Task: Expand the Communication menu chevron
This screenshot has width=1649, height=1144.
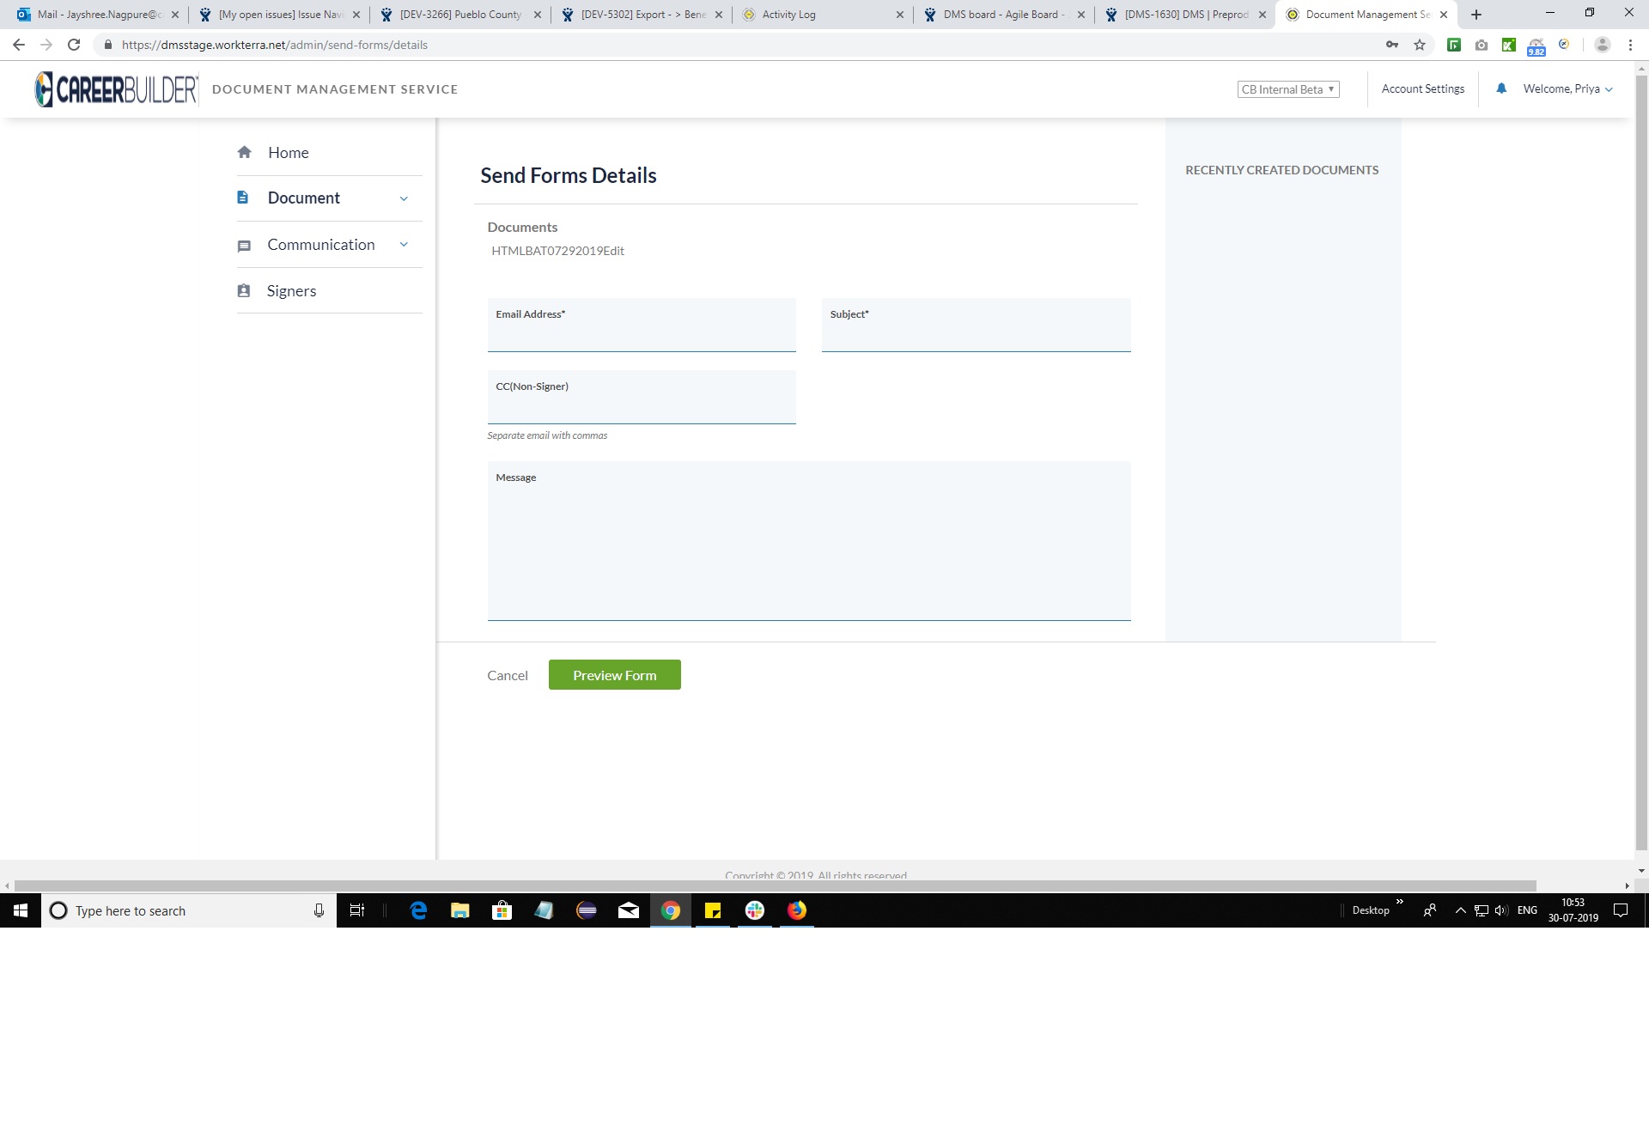Action: point(404,245)
